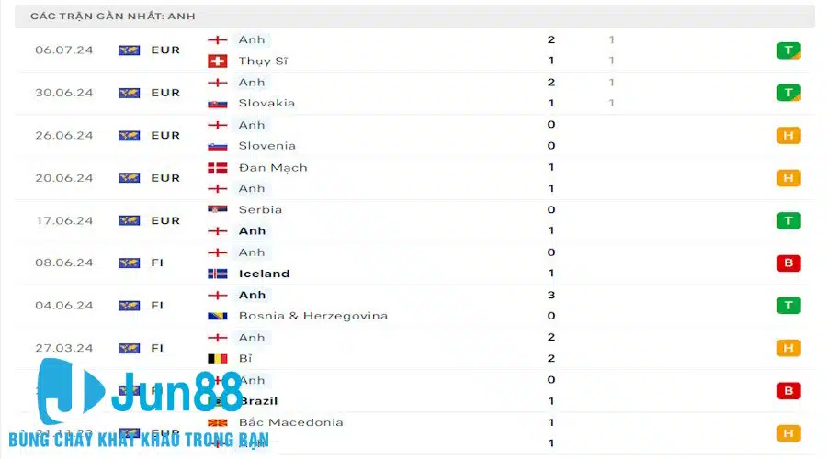Click the green T badge for 06.07.24 match

click(x=788, y=50)
